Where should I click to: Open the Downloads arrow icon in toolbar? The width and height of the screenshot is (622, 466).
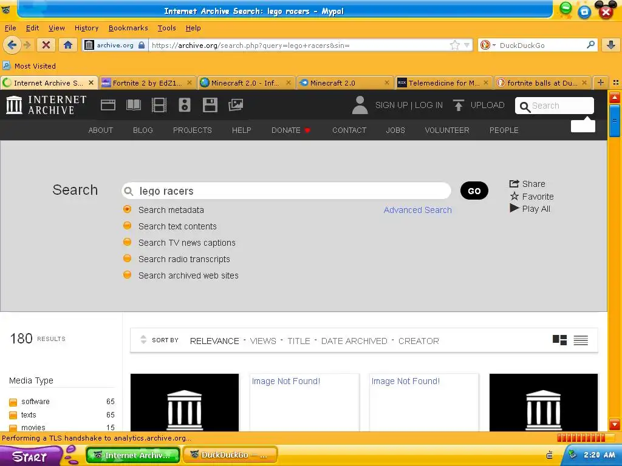(x=611, y=45)
